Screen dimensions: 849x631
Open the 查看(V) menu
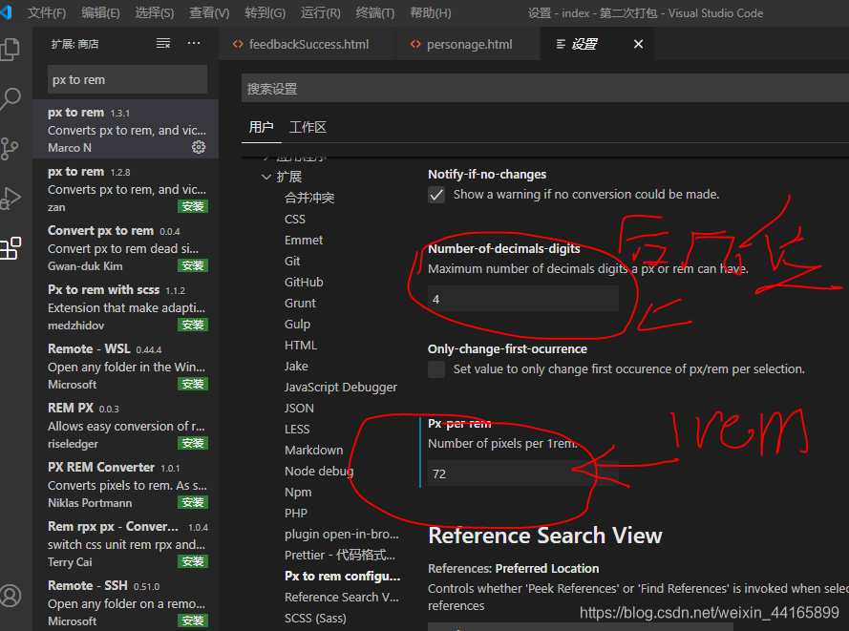pos(209,13)
